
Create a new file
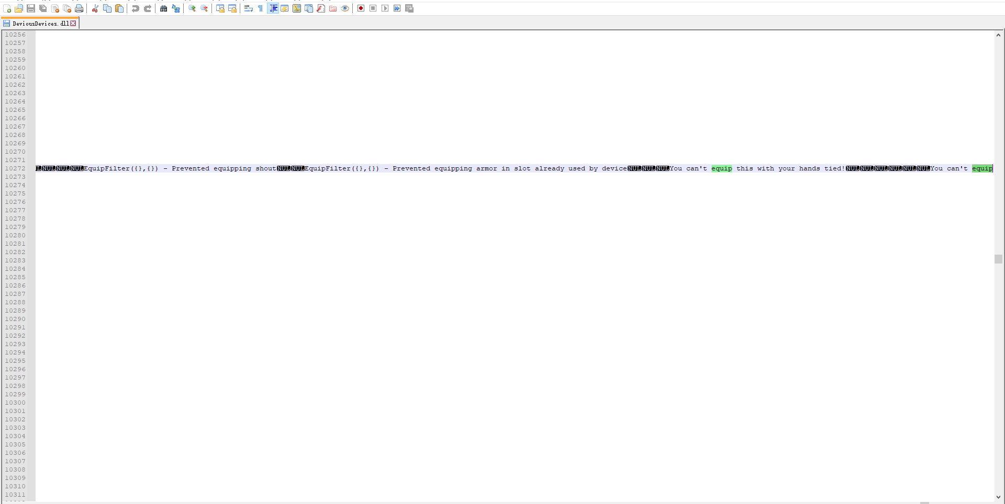point(7,8)
